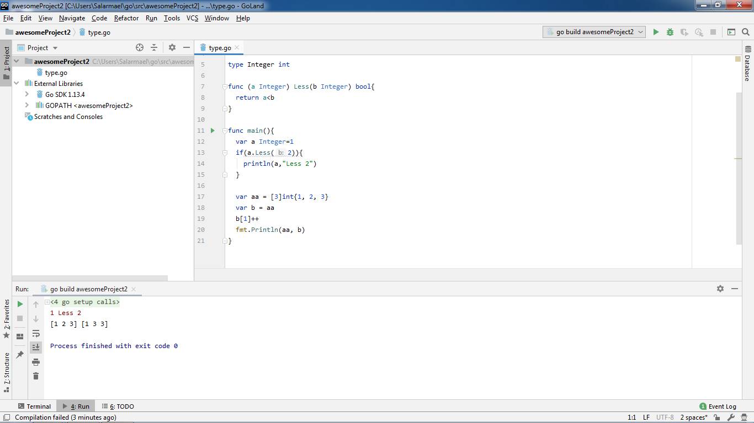The height and width of the screenshot is (423, 754).
Task: Close the type.go editor tab
Action: pyautogui.click(x=237, y=47)
